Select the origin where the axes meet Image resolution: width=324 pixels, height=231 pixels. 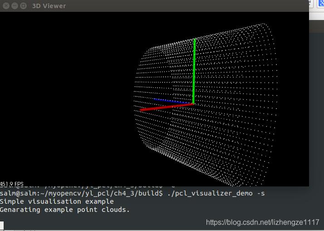194,104
